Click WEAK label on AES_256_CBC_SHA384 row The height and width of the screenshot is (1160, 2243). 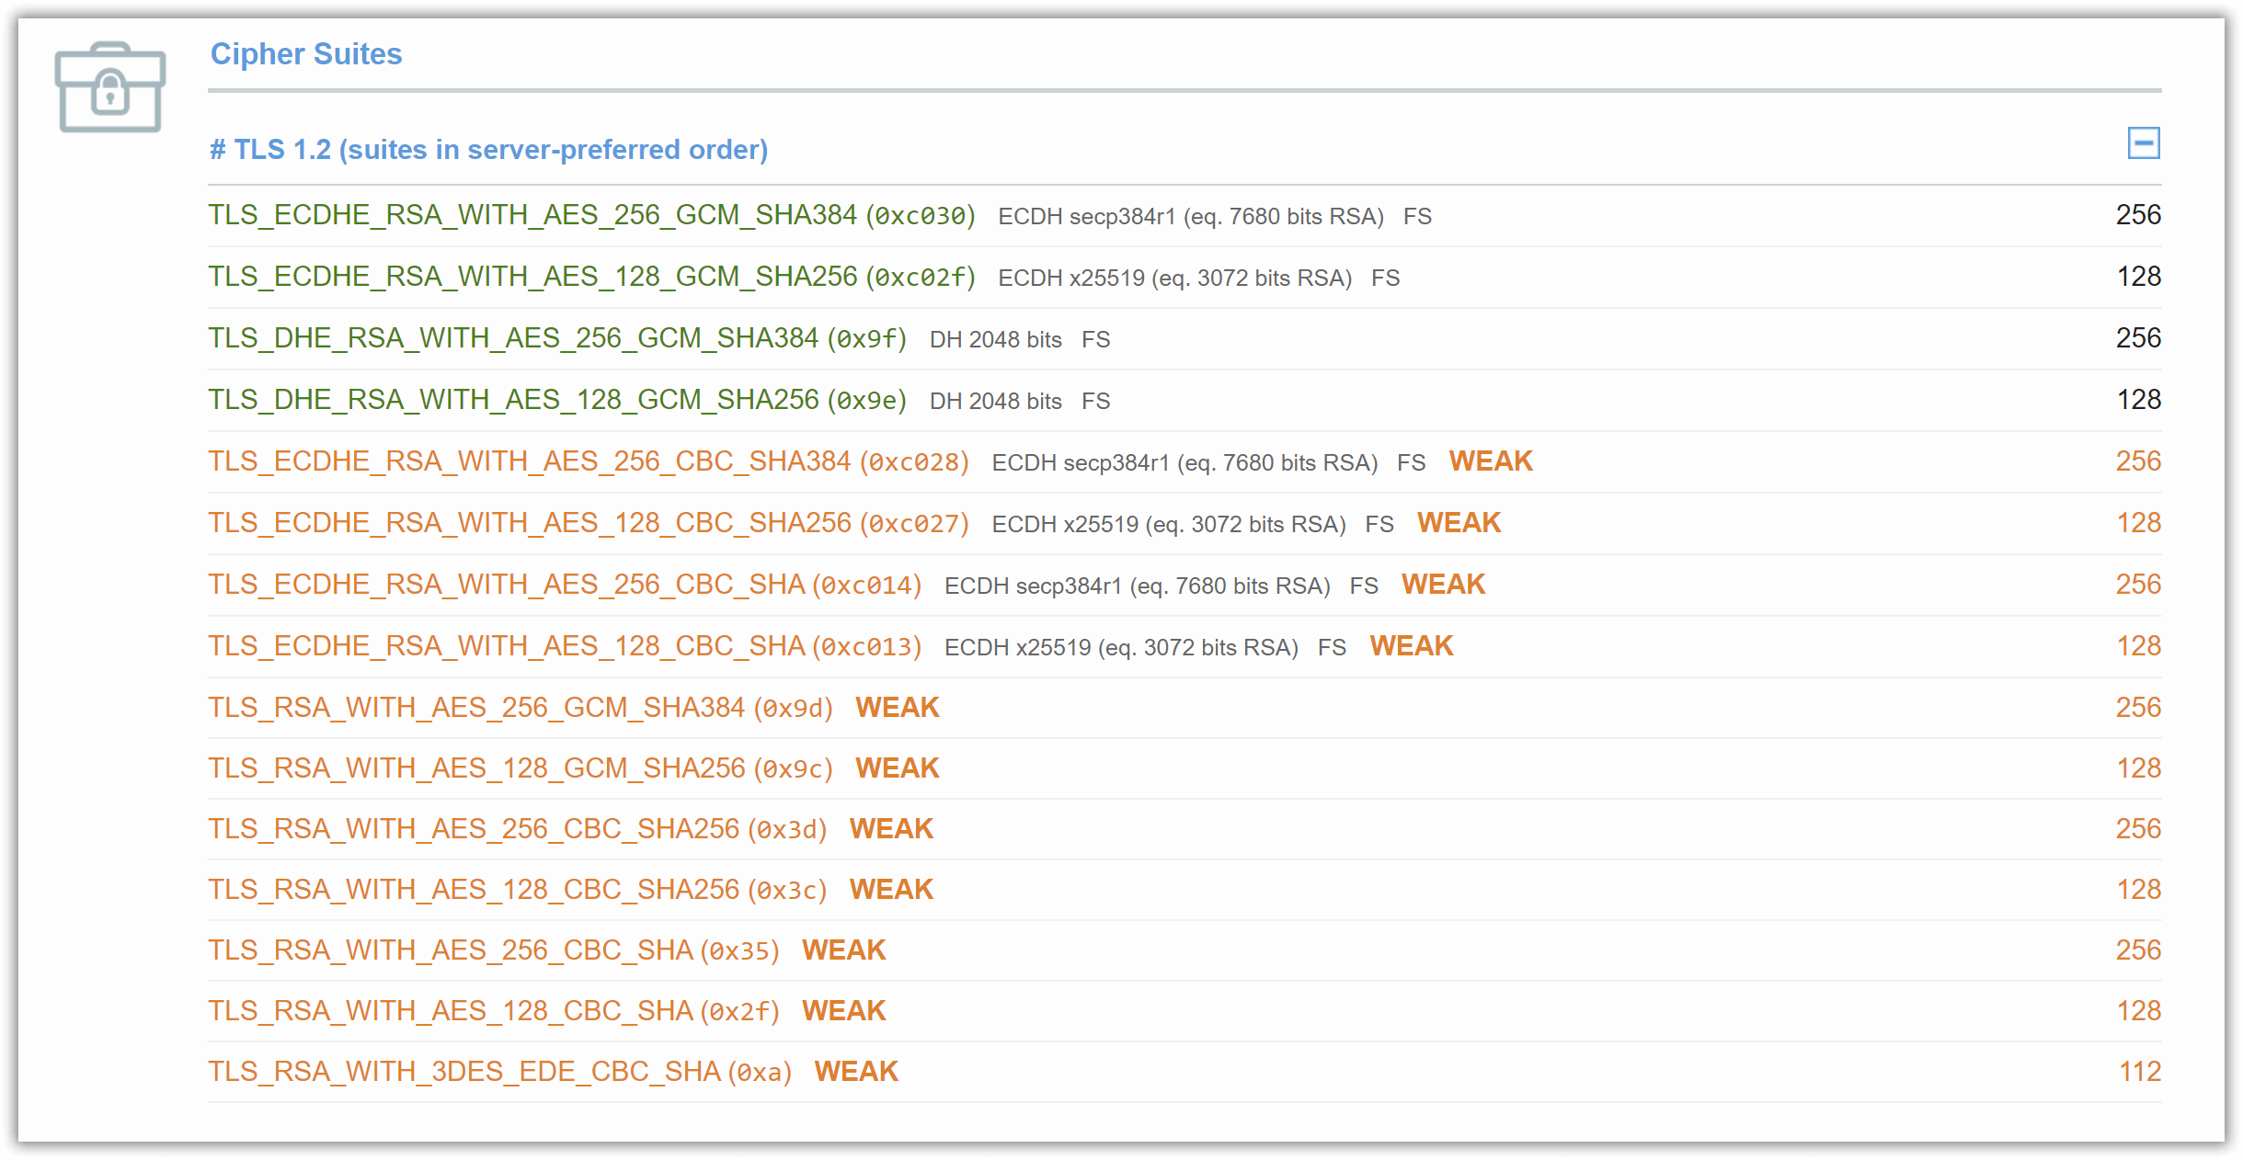pyautogui.click(x=1490, y=461)
